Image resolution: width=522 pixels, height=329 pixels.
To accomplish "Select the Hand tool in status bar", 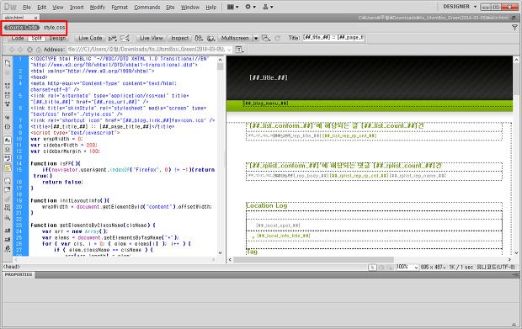I will coord(381,267).
